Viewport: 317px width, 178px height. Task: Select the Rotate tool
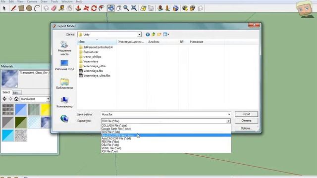94,8
